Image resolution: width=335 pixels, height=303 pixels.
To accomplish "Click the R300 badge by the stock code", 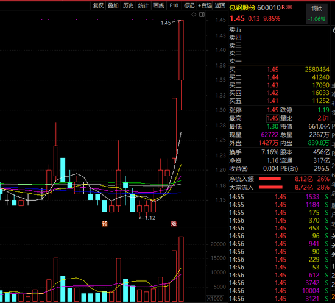I will tap(287, 7).
